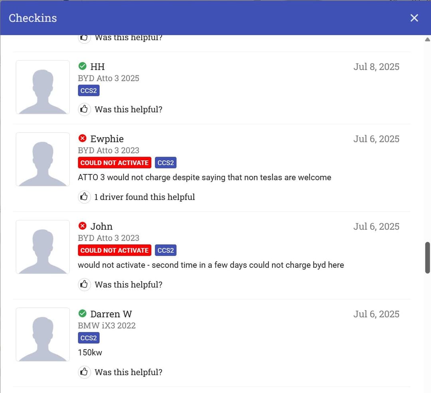Screen dimensions: 431x393
Task: Click the green success icon beside Darren W
Action: pyautogui.click(x=83, y=313)
